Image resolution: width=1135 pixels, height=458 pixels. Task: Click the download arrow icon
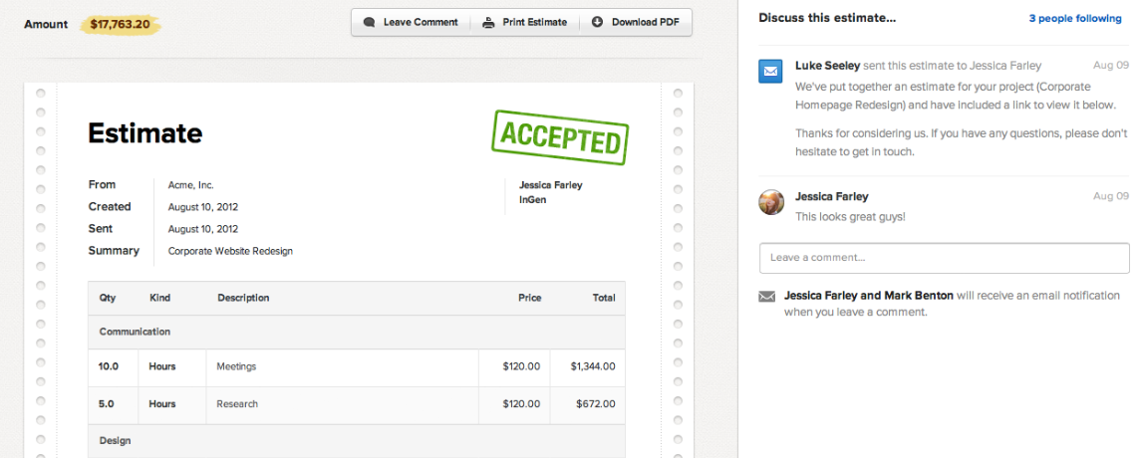pos(598,22)
